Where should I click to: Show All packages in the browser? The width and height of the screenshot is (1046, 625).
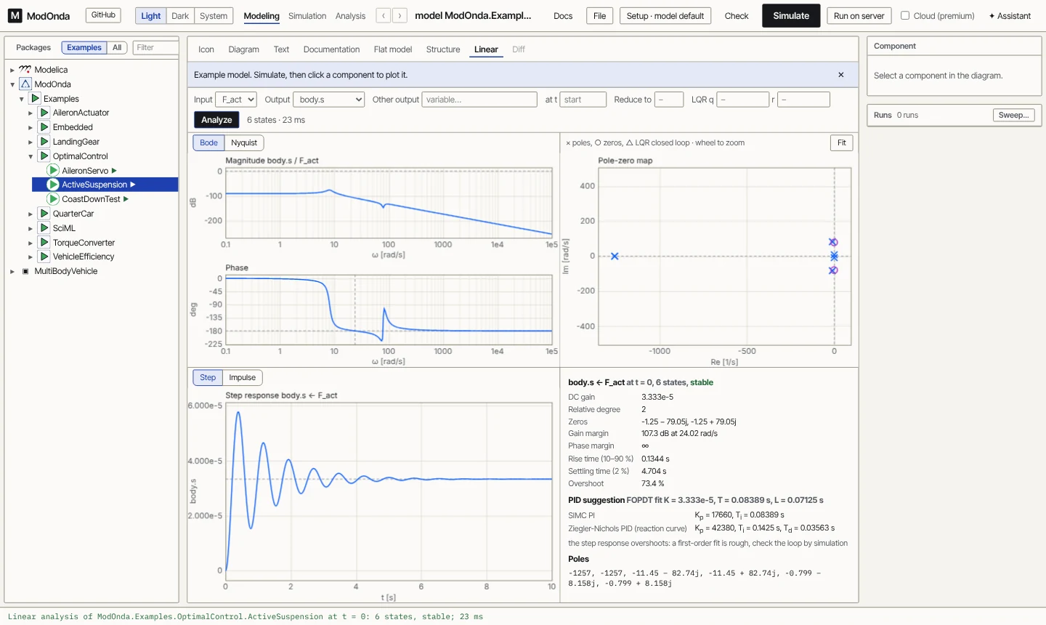tap(117, 48)
